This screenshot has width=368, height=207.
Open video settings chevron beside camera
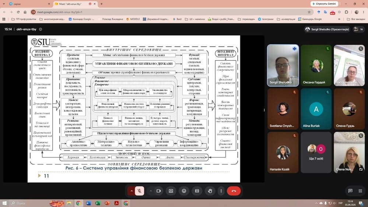coord(151,191)
